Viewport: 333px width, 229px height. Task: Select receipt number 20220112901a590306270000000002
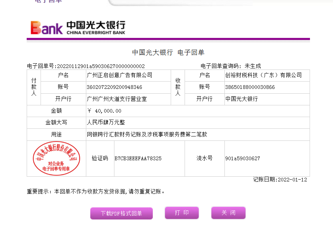pyautogui.click(x=101, y=66)
